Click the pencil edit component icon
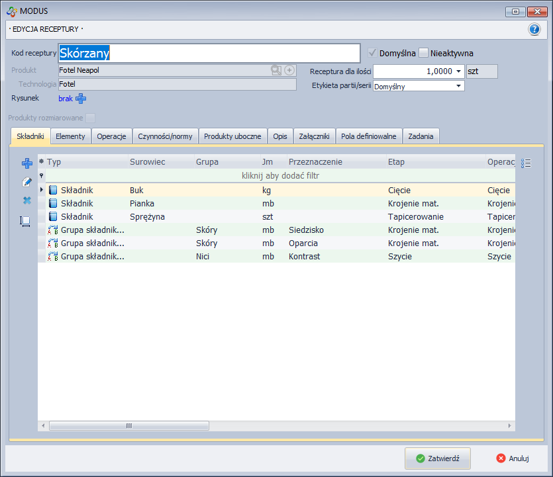Screen dimensions: 553x477 point(27,182)
